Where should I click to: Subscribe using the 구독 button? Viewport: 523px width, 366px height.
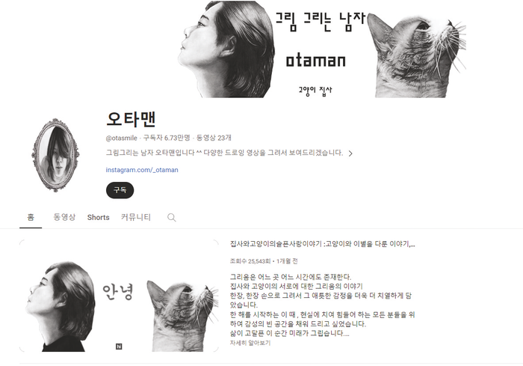point(120,190)
